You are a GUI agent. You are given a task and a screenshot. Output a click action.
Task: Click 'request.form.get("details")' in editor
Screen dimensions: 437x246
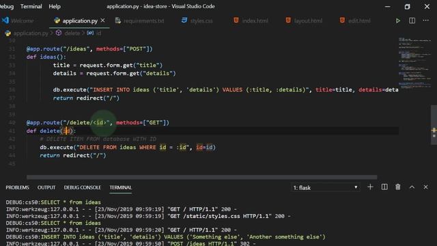tap(131, 73)
